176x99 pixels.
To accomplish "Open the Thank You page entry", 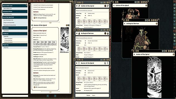I will [15, 48].
